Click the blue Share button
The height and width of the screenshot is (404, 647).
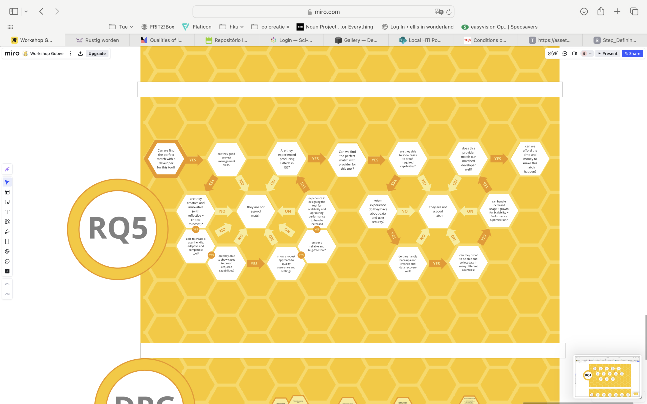632,54
